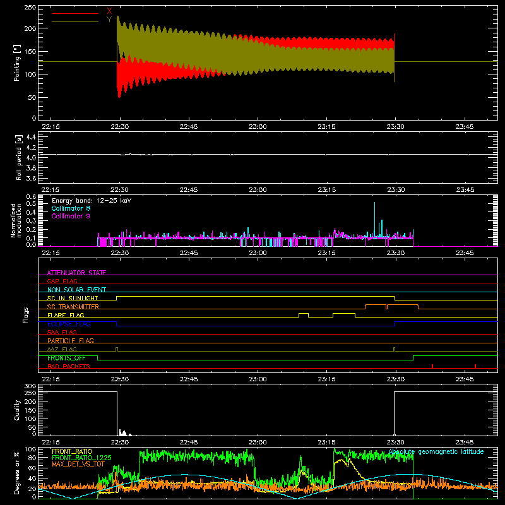
Task: Click the 'Collimator 9' legend entry
Action: tap(71, 216)
